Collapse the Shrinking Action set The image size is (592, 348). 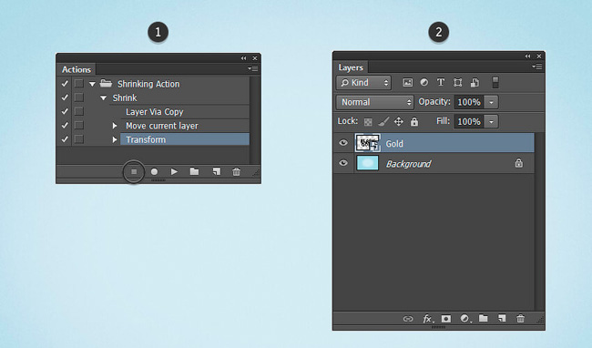(x=92, y=84)
